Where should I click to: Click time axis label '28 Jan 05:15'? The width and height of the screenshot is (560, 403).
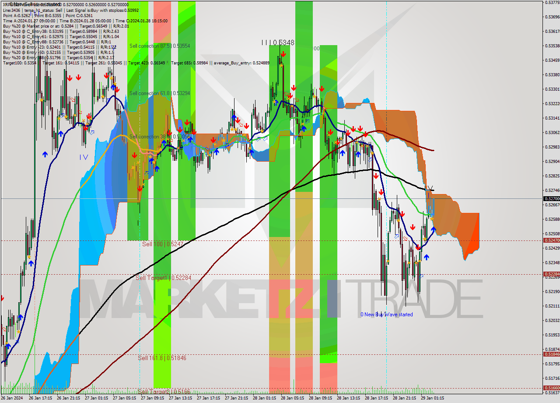292,398
